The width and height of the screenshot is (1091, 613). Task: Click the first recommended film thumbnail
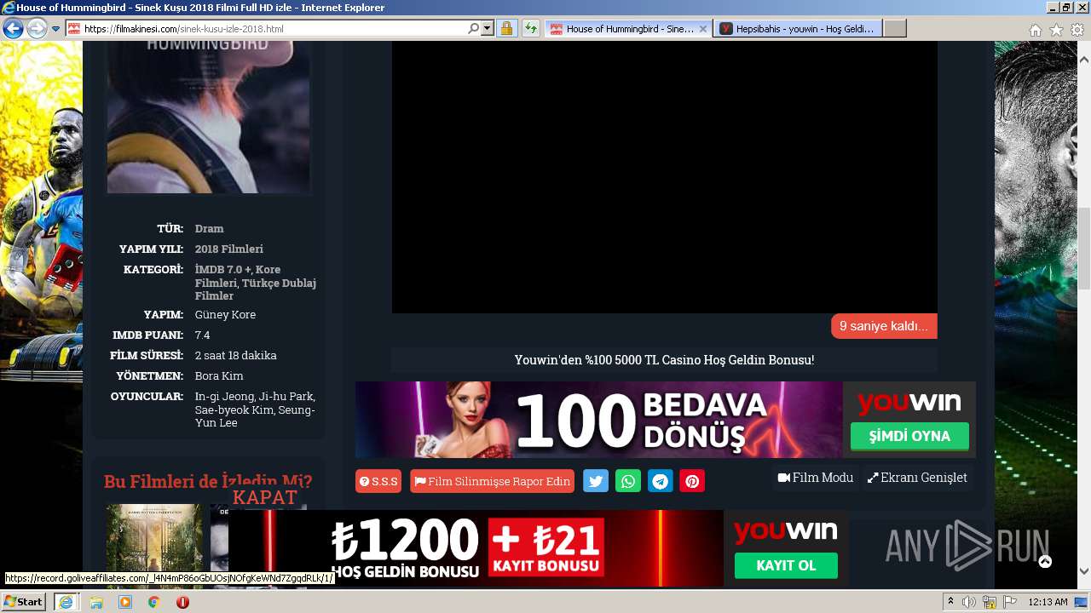click(154, 545)
